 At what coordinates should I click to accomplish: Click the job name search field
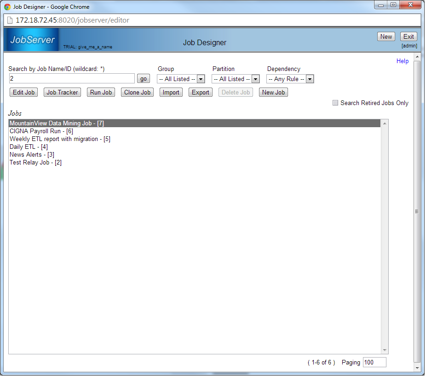pos(71,79)
